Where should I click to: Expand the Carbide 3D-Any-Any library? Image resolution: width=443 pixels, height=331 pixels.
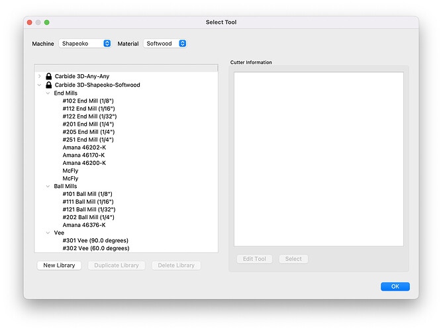(40, 76)
